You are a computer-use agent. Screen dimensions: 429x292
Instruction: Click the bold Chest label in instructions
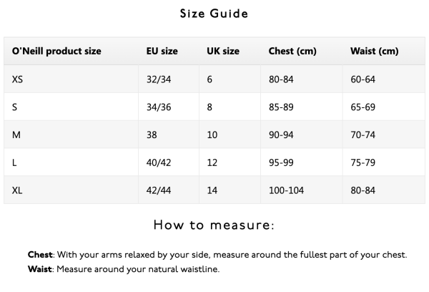[x=40, y=255]
